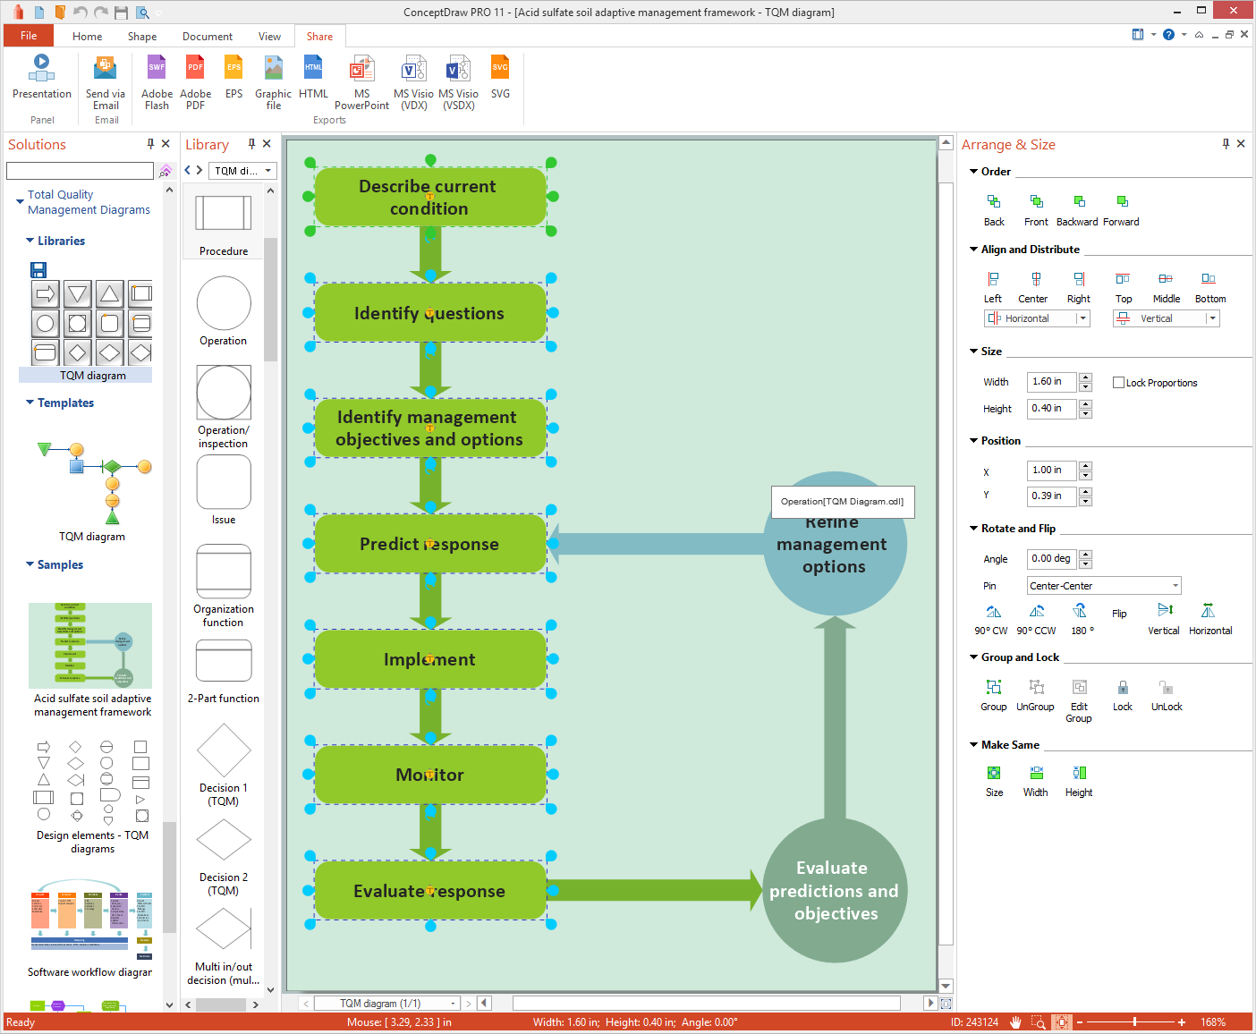This screenshot has width=1256, height=1034.
Task: Pin the Library panel
Action: 251,144
